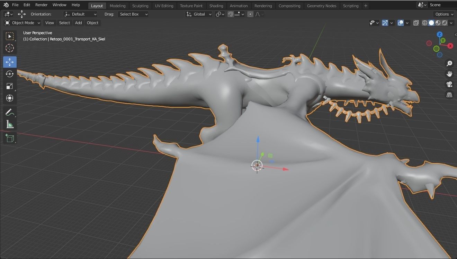Toggle proportional editing button
The image size is (457, 259).
point(250,14)
